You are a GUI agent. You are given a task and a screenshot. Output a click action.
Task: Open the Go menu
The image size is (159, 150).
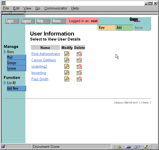click(x=38, y=8)
